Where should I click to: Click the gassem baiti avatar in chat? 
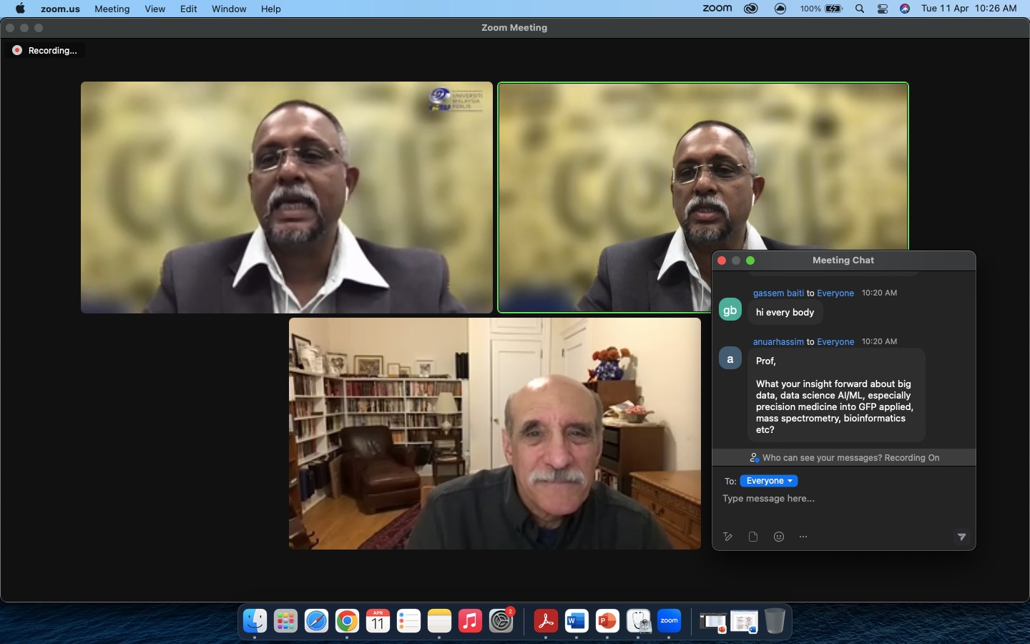(730, 311)
